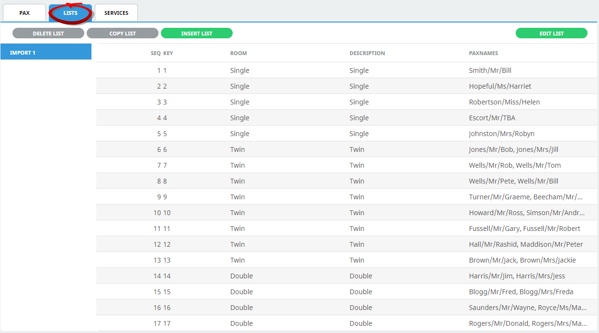The height and width of the screenshot is (333, 599).
Task: Select row with Johnston/Mrs/Robyn
Action: (x=347, y=134)
